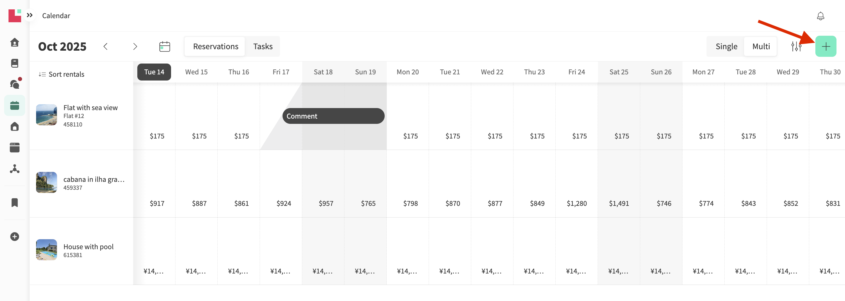Viewport: 845px width, 301px height.
Task: Select the Tue 14 date header
Action: 154,72
